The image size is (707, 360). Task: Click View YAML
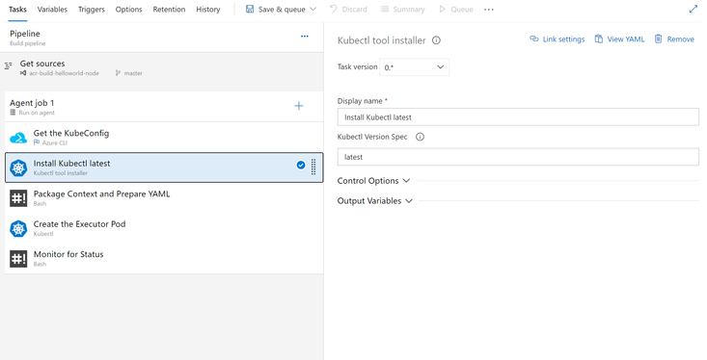pos(619,39)
